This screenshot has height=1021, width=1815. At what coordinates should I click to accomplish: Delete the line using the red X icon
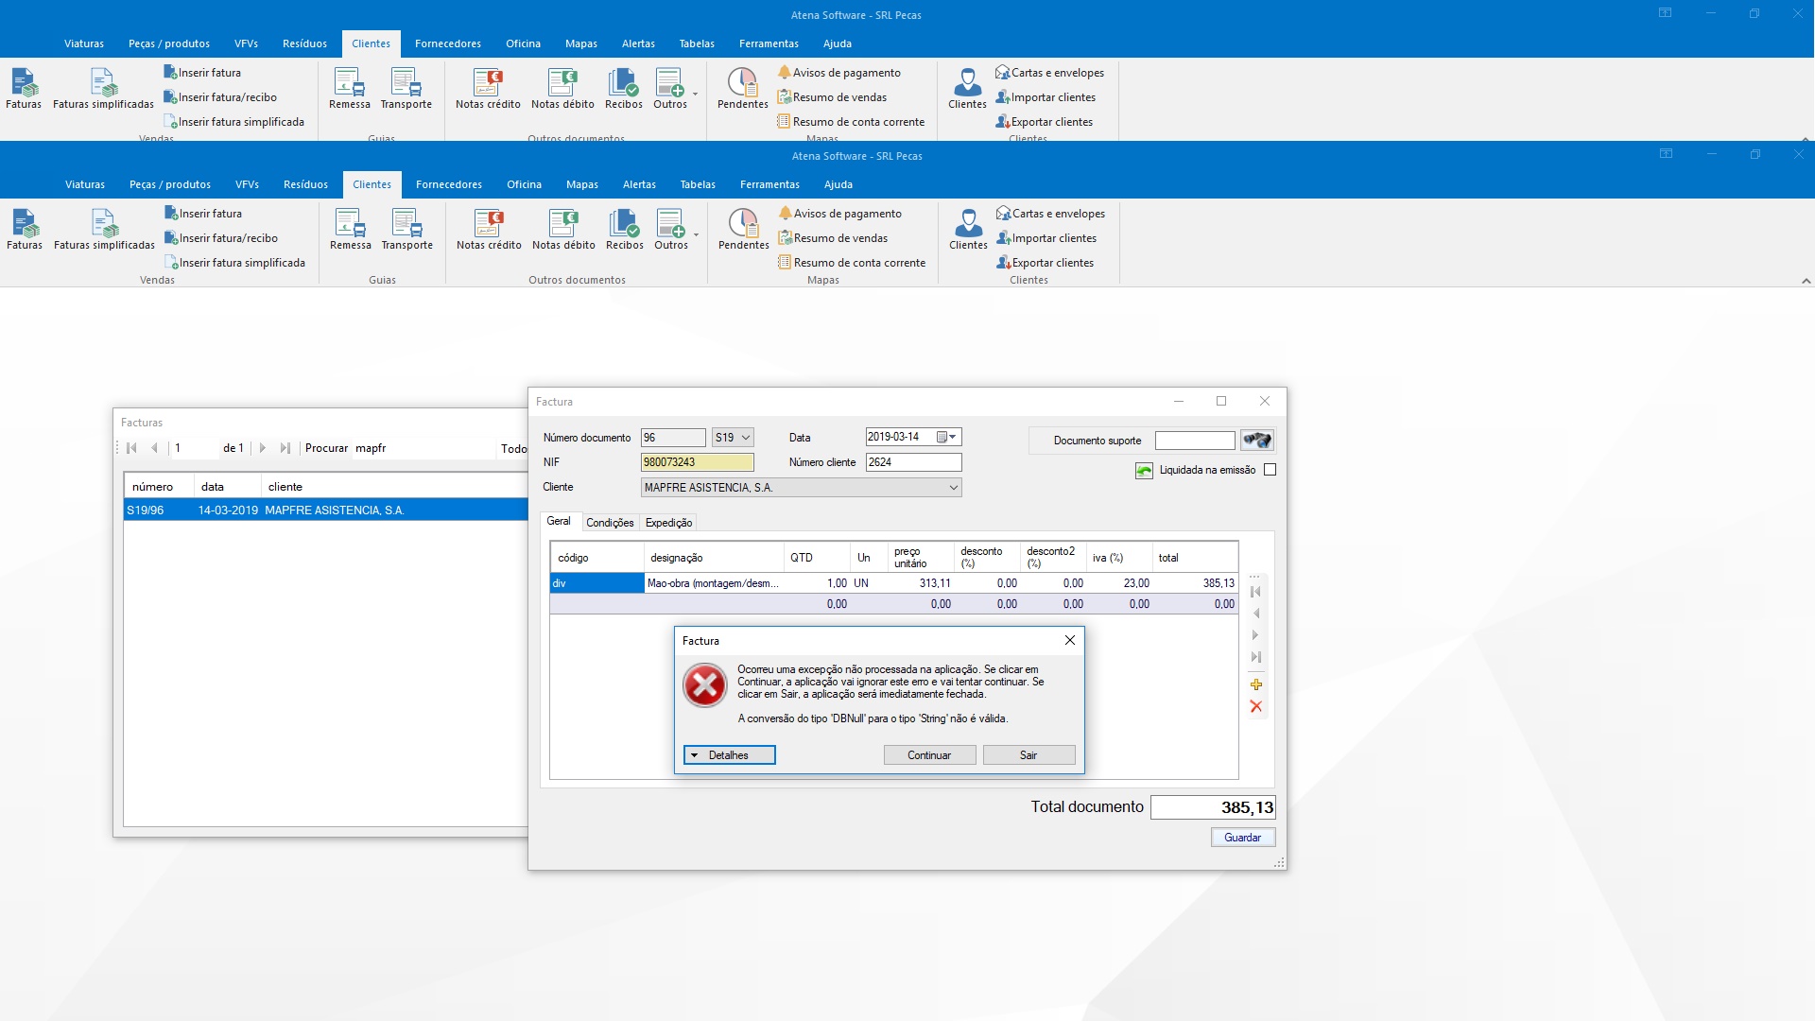click(x=1256, y=706)
